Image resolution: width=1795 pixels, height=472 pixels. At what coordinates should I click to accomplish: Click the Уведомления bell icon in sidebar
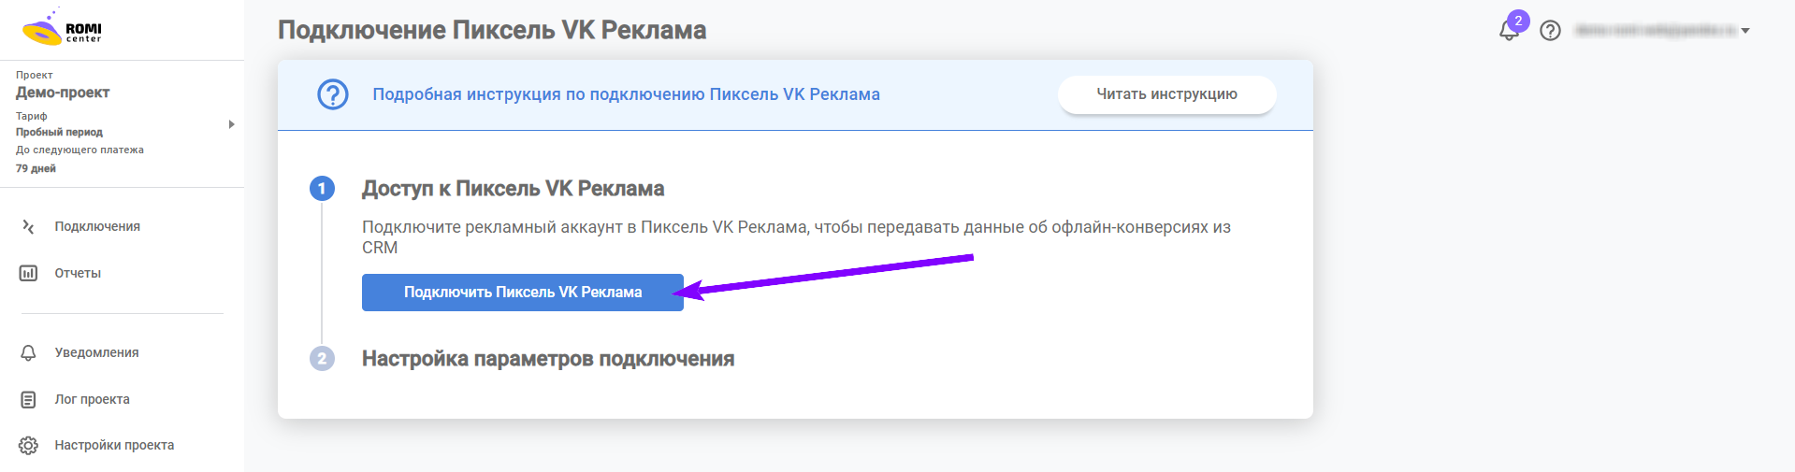(x=28, y=352)
